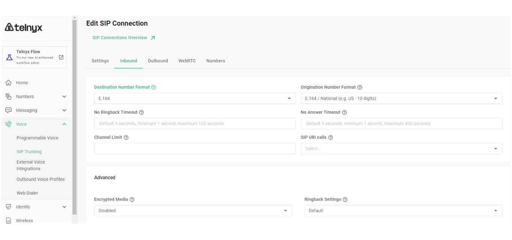Switch to the Outbound tab
This screenshot has height=240, width=512.
[x=158, y=61]
